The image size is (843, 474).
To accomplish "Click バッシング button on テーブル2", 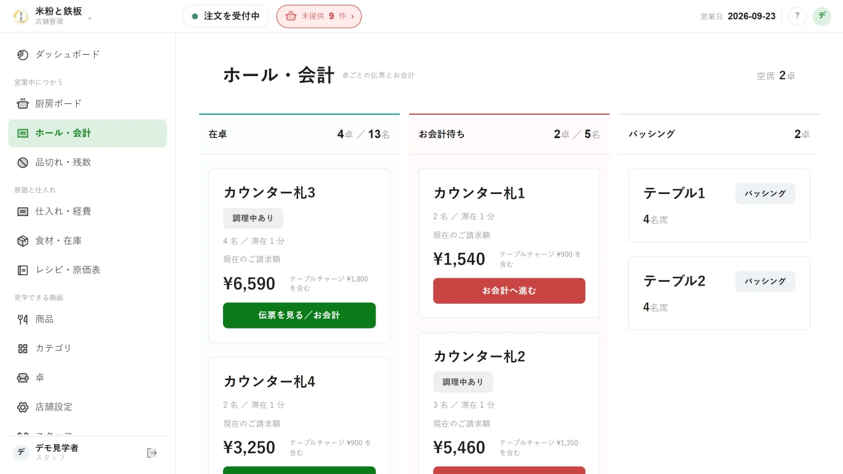I will pos(765,281).
